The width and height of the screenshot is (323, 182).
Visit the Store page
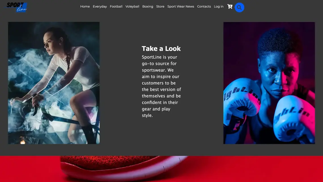[x=160, y=7]
